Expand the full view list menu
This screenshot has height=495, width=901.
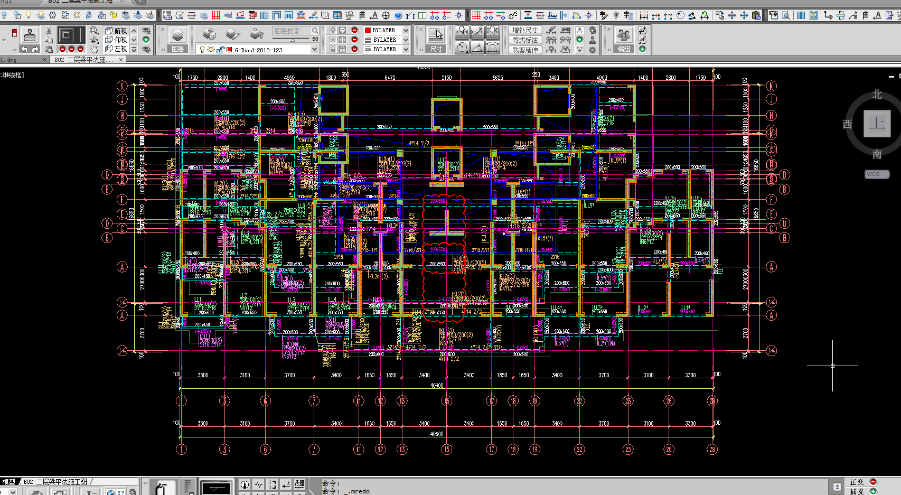click(x=134, y=49)
